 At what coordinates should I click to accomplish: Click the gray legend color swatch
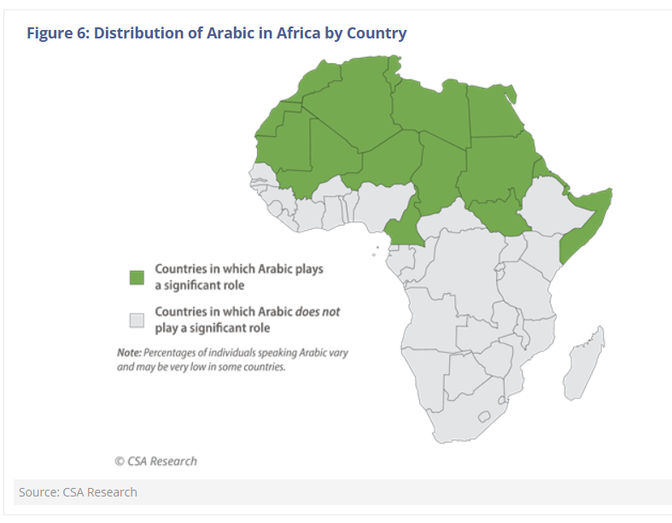[137, 320]
